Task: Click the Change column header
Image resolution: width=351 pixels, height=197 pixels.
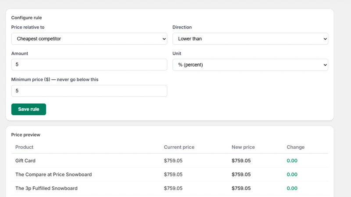Action: click(295, 147)
